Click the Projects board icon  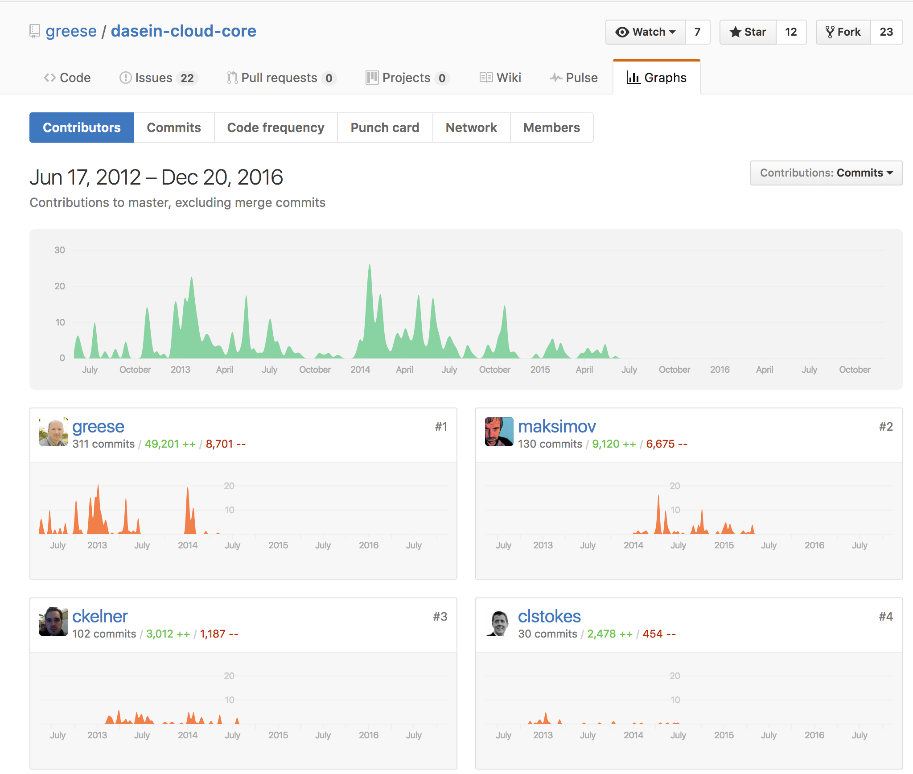pos(372,78)
